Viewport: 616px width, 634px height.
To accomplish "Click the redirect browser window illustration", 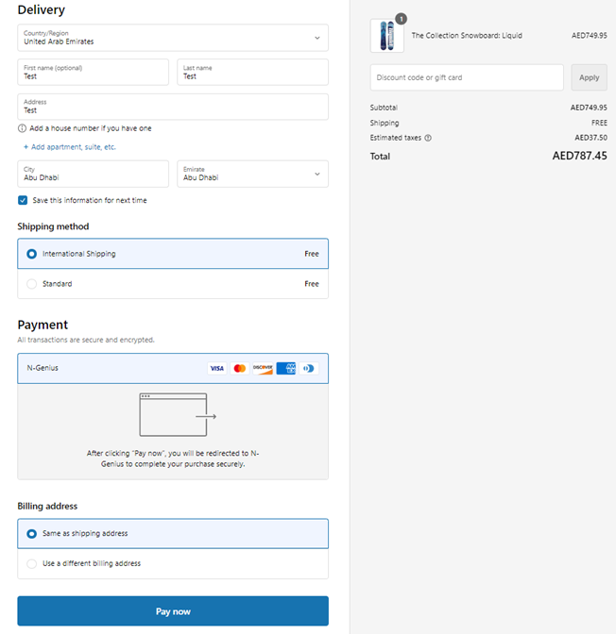I will coord(178,415).
